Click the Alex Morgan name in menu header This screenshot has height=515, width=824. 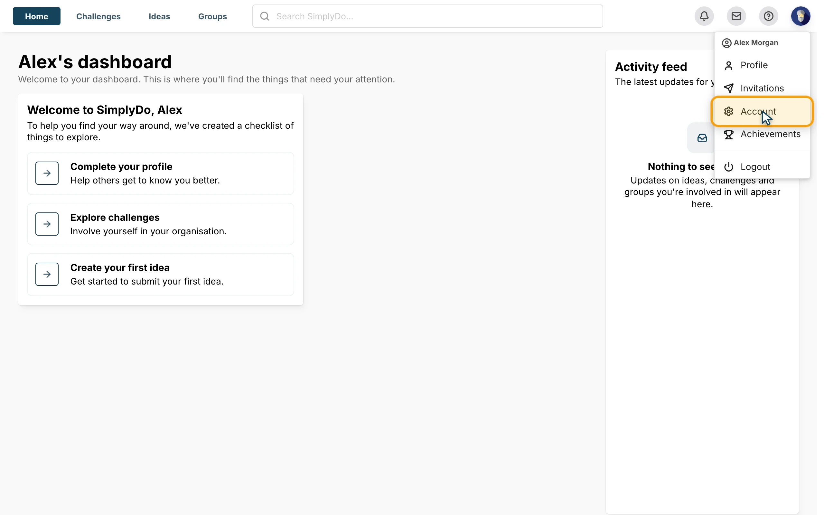click(755, 42)
